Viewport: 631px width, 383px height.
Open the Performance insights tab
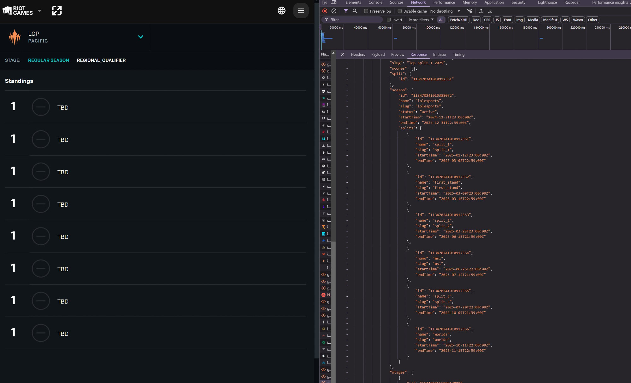click(x=610, y=3)
